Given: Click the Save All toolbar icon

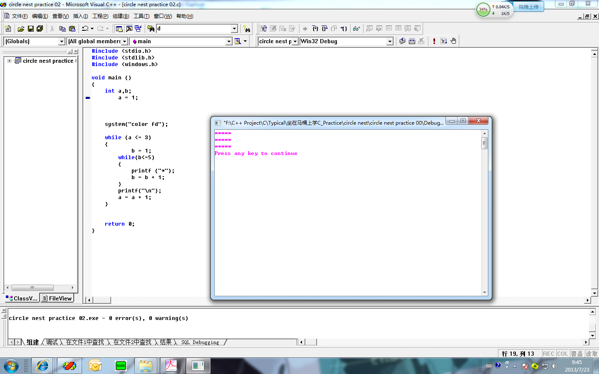Looking at the screenshot, I should 40,29.
